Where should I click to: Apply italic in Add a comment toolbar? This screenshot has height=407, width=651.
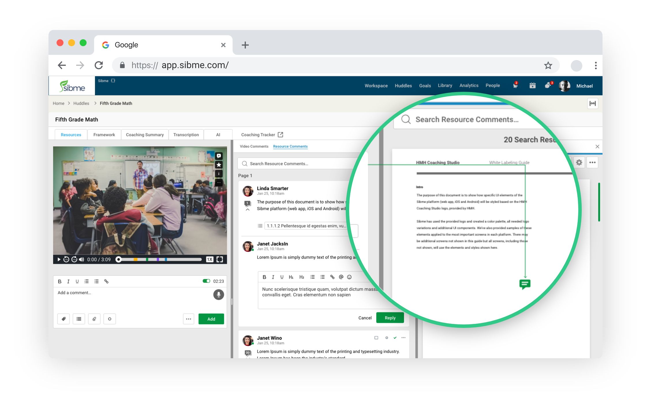68,281
